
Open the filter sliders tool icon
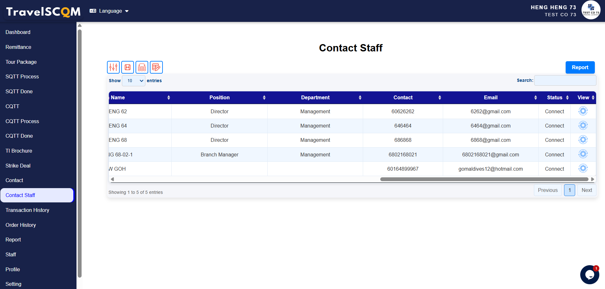(x=113, y=67)
